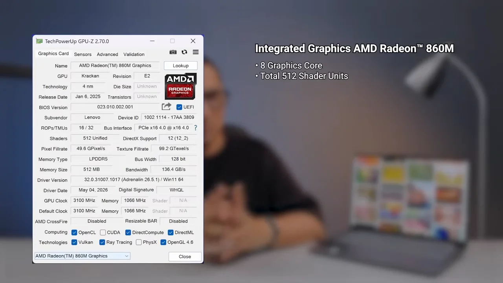Switch to the Sensors tab
This screenshot has height=283, width=503.
[83, 54]
